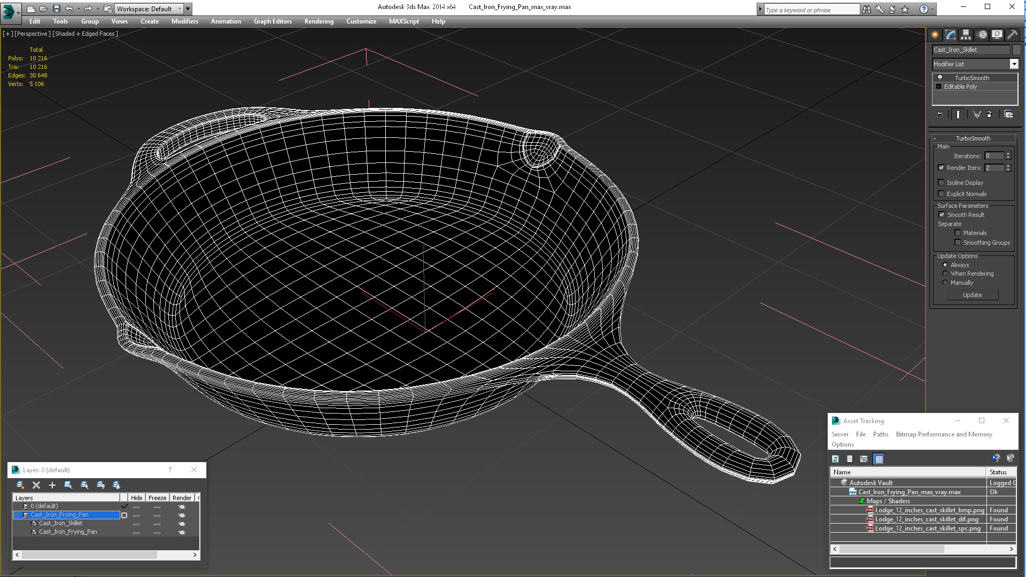1026x577 pixels.
Task: Open Bitmap Performance and Memory menu
Action: click(x=944, y=434)
